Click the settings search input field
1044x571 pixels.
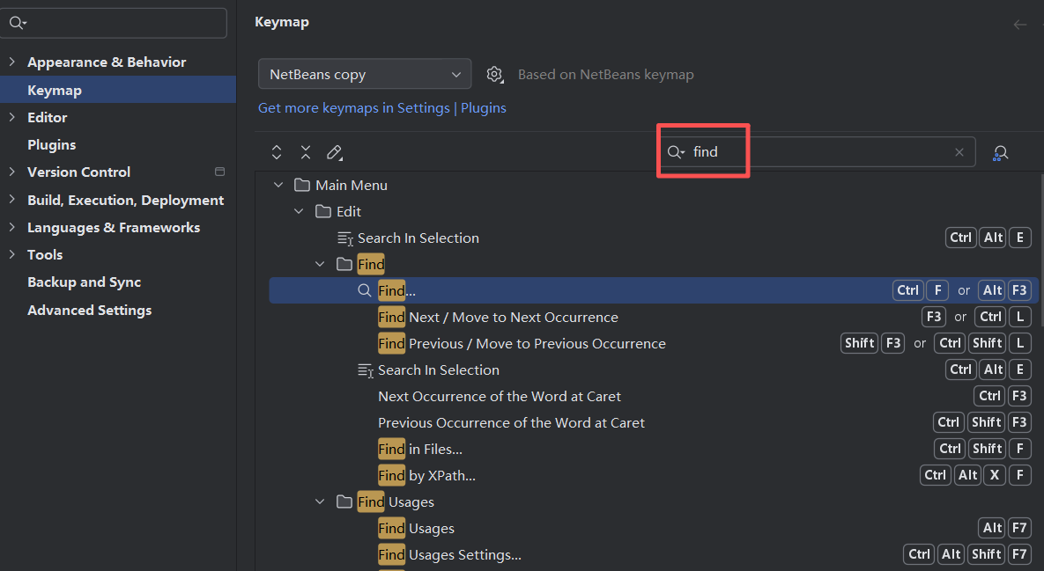click(x=114, y=23)
